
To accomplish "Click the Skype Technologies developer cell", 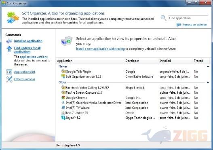I will pyautogui.click(x=140, y=118).
